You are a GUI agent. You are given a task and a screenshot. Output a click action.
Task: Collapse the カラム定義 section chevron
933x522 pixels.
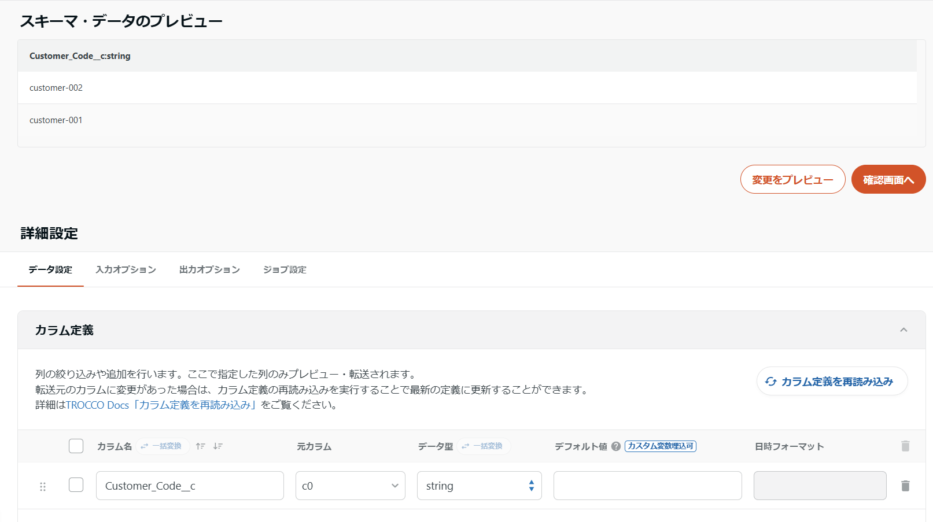[904, 330]
